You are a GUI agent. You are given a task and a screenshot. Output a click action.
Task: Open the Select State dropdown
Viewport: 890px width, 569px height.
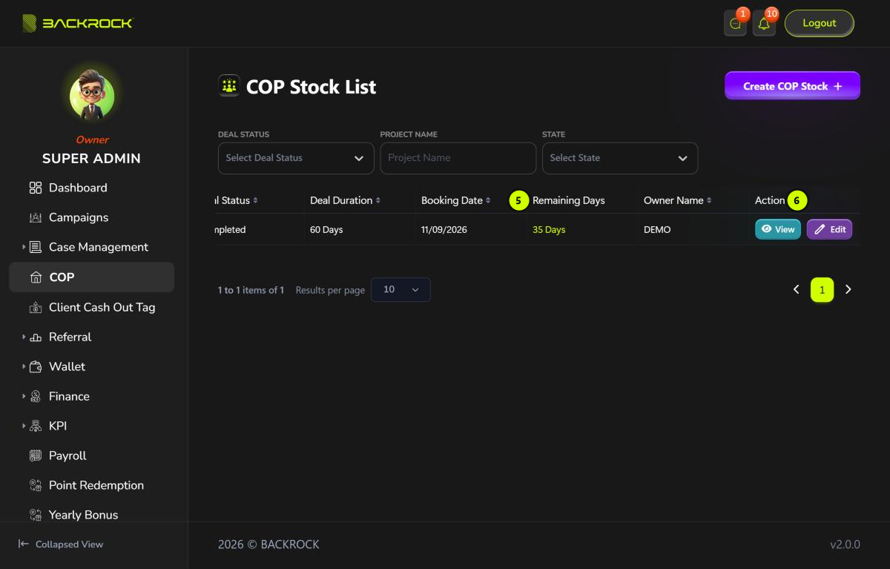620,158
